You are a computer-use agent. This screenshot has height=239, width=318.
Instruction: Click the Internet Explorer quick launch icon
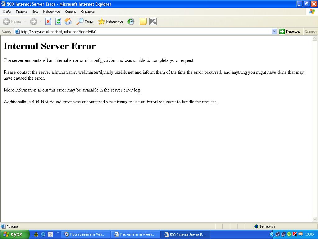coord(43,234)
